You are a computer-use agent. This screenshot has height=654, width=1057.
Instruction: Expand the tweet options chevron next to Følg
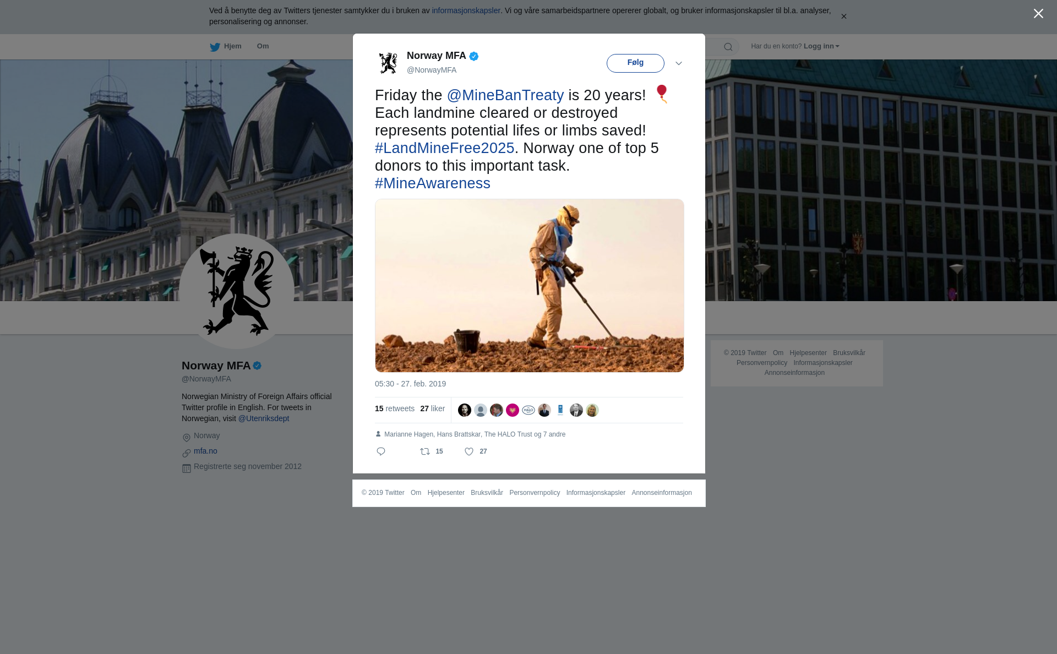[x=679, y=63]
